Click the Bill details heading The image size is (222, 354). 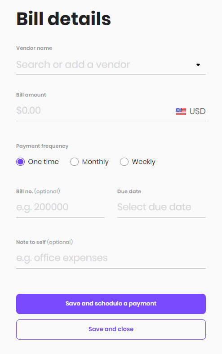click(x=63, y=19)
